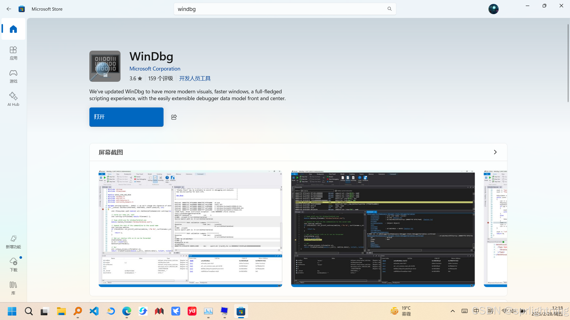View the 159 个评级 ratings

coord(161,78)
